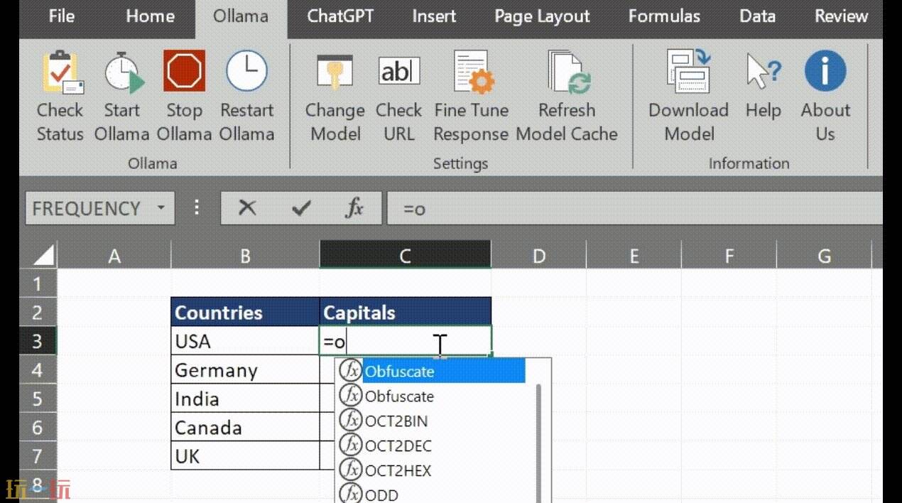Refresh the Model Cache
The width and height of the screenshot is (902, 503).
click(x=566, y=71)
